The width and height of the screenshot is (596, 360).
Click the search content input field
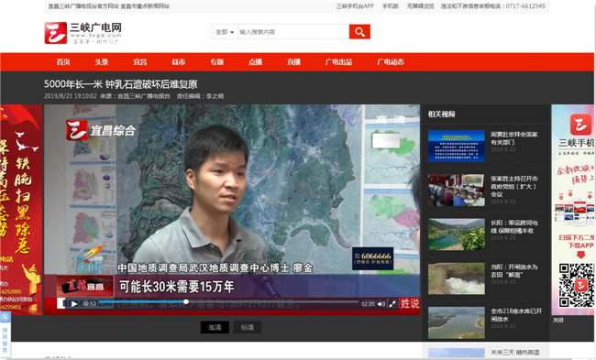click(x=293, y=32)
